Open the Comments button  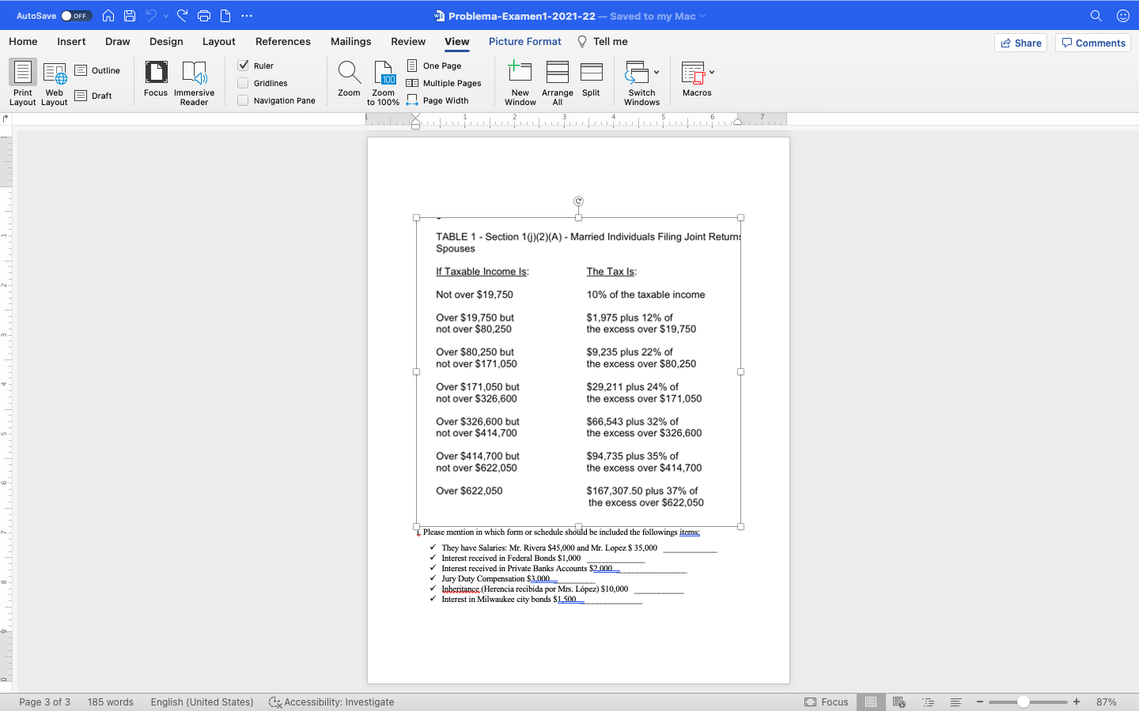[x=1093, y=43]
